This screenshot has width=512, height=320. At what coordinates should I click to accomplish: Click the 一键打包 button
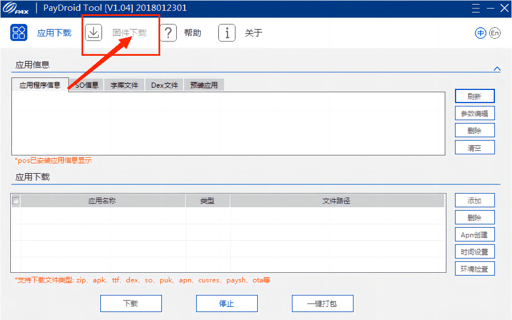(323, 303)
